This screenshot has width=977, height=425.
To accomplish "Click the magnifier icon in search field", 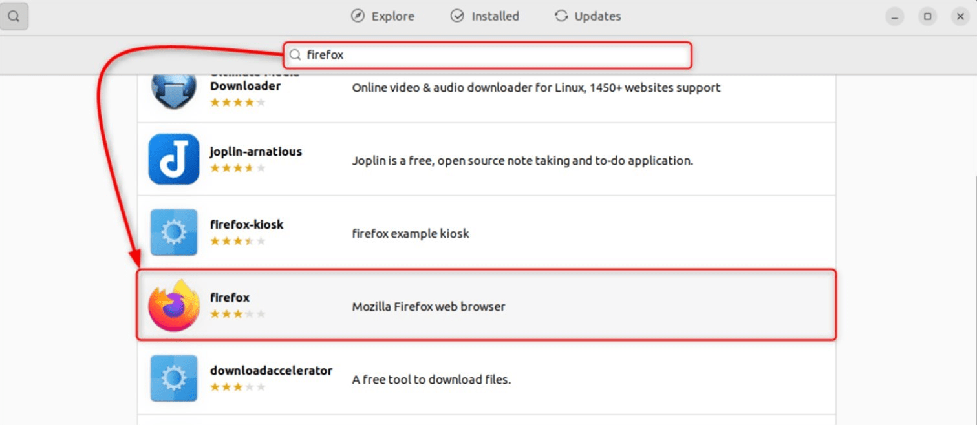I will pos(295,56).
